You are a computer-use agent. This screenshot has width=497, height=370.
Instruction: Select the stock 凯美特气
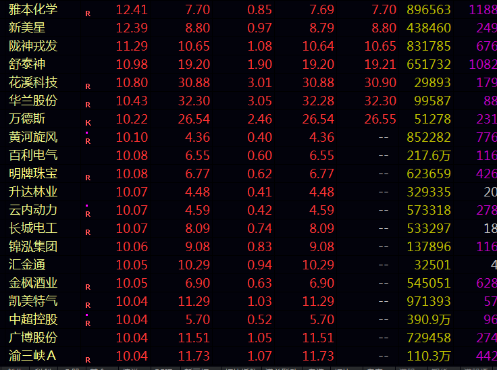click(33, 301)
